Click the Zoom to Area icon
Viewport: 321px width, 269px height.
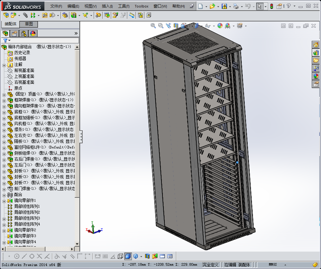coord(161,26)
